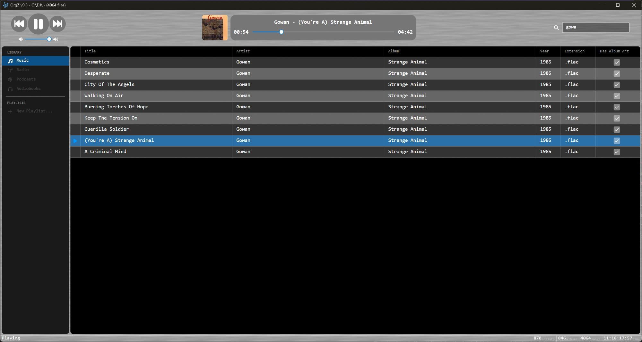Toggle album art checkbox for Cosmetics
Image resolution: width=642 pixels, height=342 pixels.
coord(617,63)
